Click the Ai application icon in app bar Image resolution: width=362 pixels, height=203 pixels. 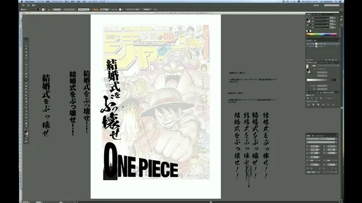23,6
